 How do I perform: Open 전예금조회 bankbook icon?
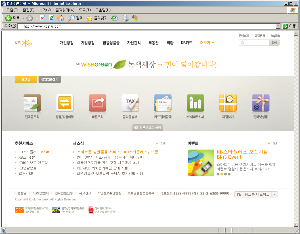pos(32,103)
